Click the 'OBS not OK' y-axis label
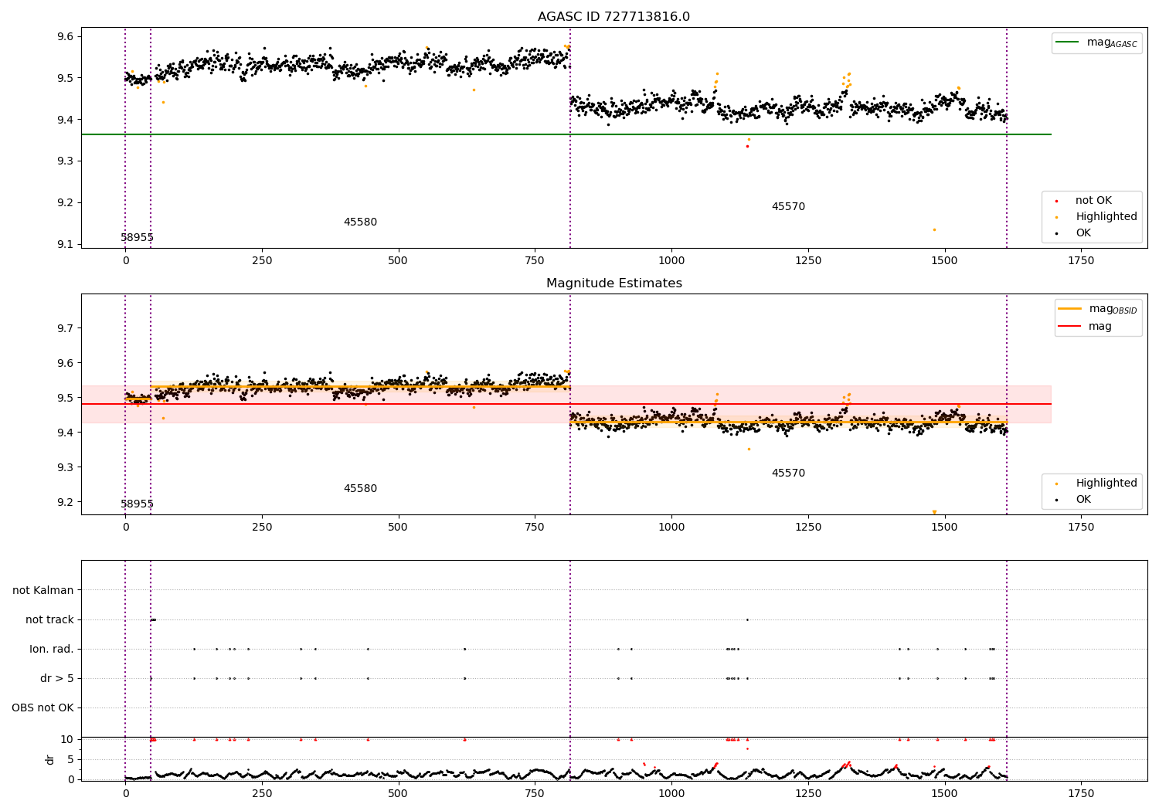 (42, 708)
